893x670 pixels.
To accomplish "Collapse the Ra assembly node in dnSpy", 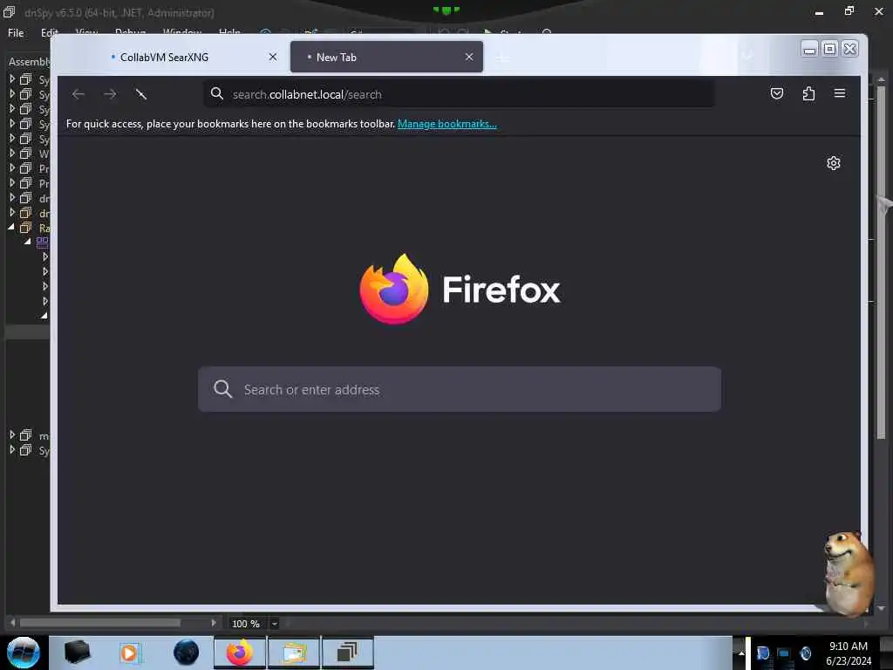I will [x=11, y=227].
